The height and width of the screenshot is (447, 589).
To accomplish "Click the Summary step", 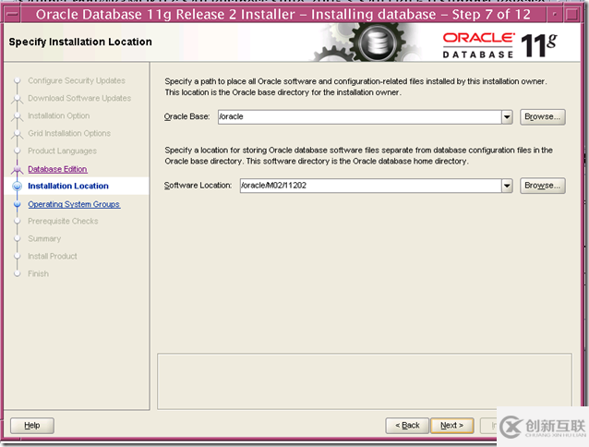I will pyautogui.click(x=44, y=239).
